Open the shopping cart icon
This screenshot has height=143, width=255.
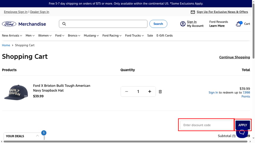(239, 24)
